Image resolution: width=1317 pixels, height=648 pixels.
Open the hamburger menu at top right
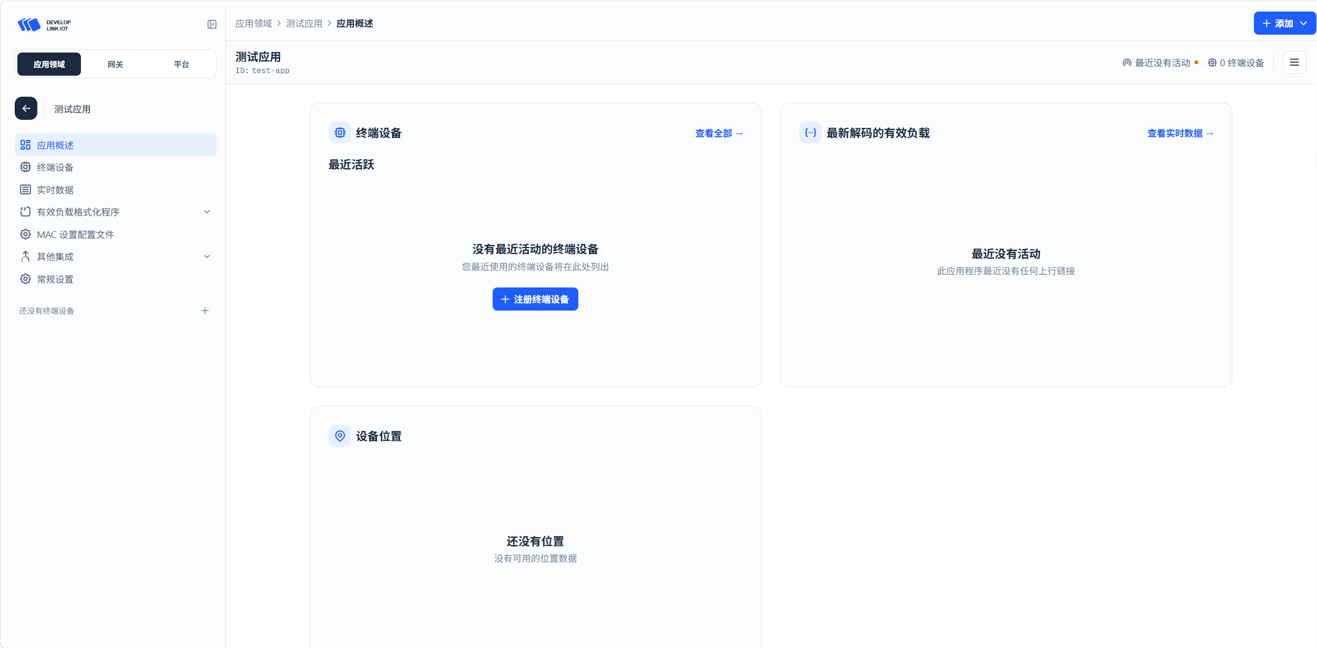1294,63
